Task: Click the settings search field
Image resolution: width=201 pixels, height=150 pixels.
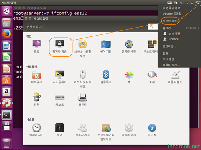Action: 152,26
